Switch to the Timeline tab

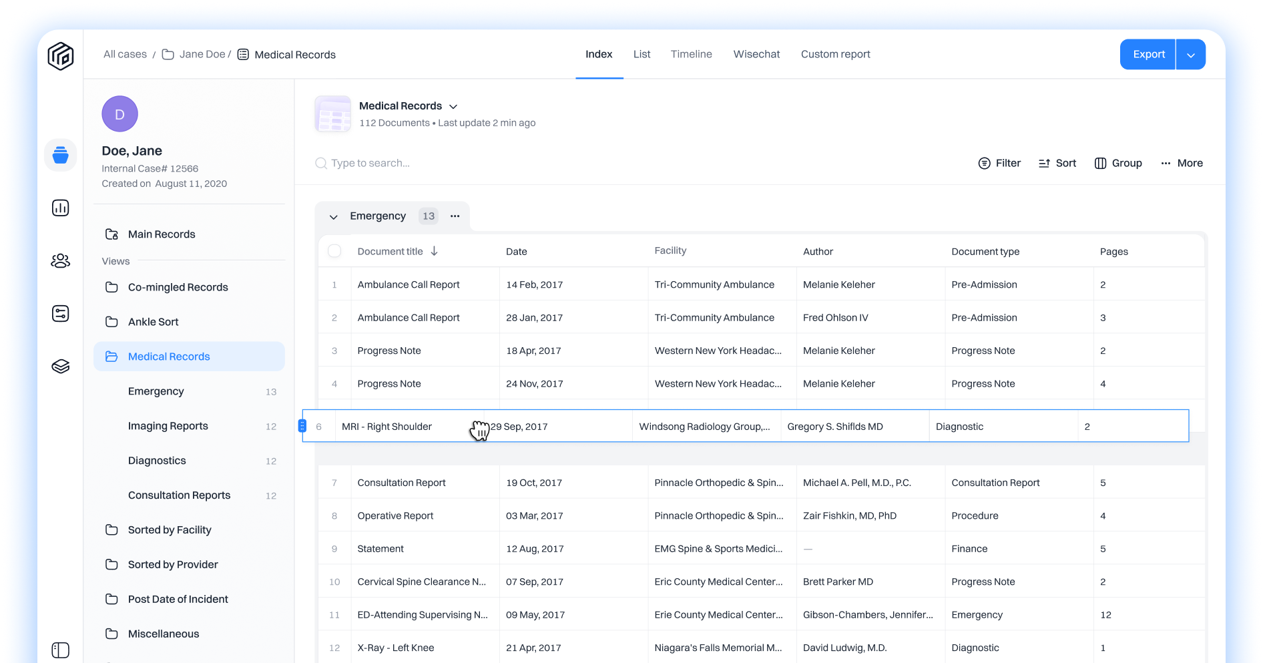coord(691,54)
